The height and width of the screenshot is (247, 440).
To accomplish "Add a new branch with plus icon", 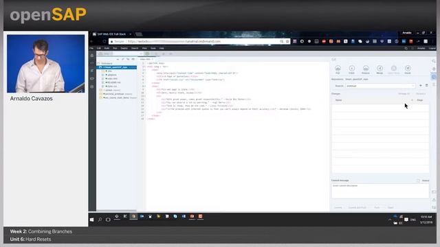I will [x=420, y=86].
